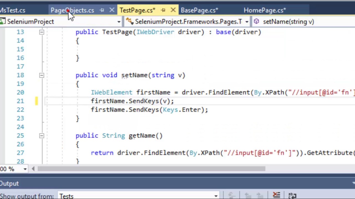Click the yellow change marker on line 21

(36, 101)
